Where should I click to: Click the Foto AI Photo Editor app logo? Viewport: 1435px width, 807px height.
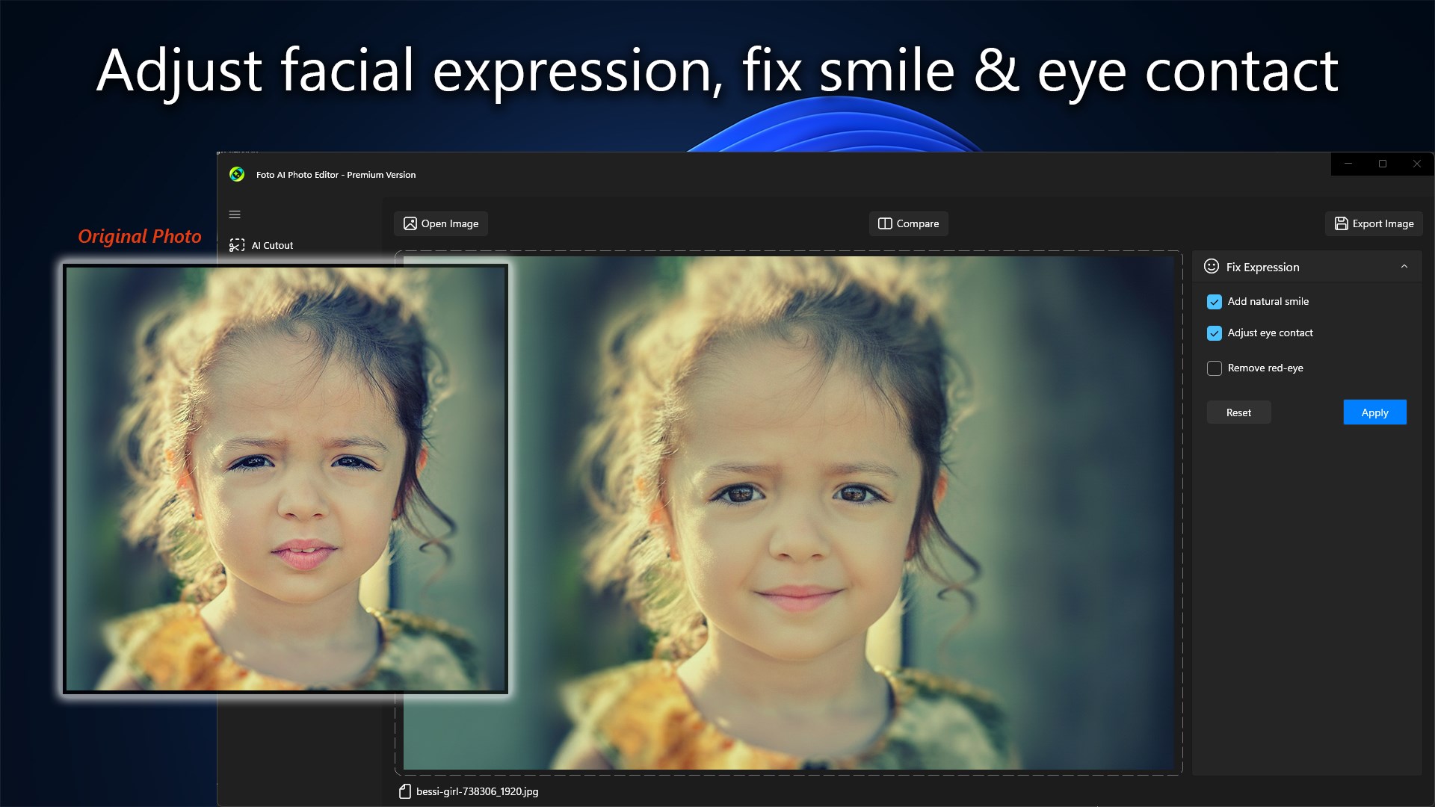click(x=237, y=174)
